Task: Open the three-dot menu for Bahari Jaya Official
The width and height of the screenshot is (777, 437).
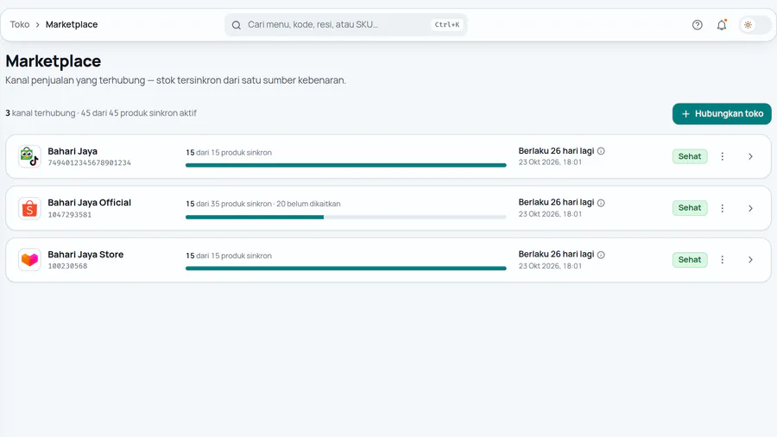Action: point(723,208)
